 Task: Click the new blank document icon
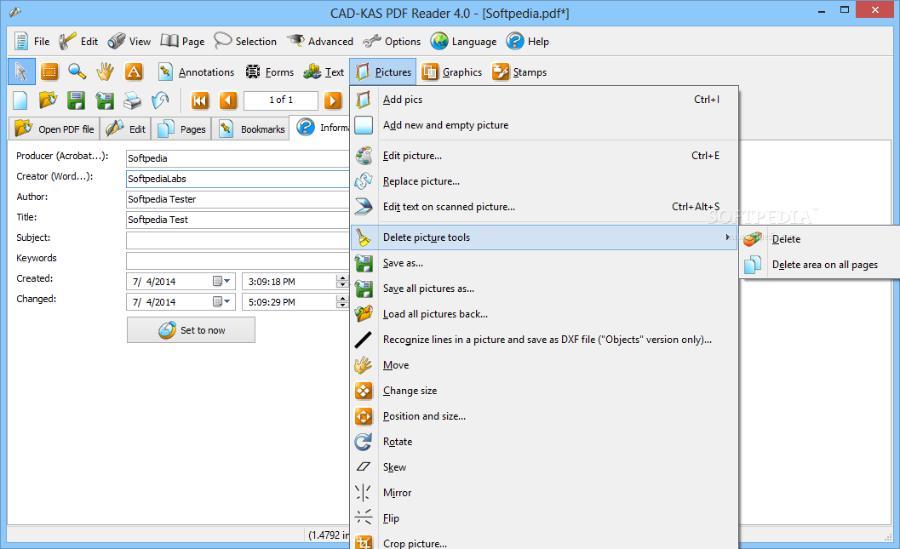coord(20,100)
